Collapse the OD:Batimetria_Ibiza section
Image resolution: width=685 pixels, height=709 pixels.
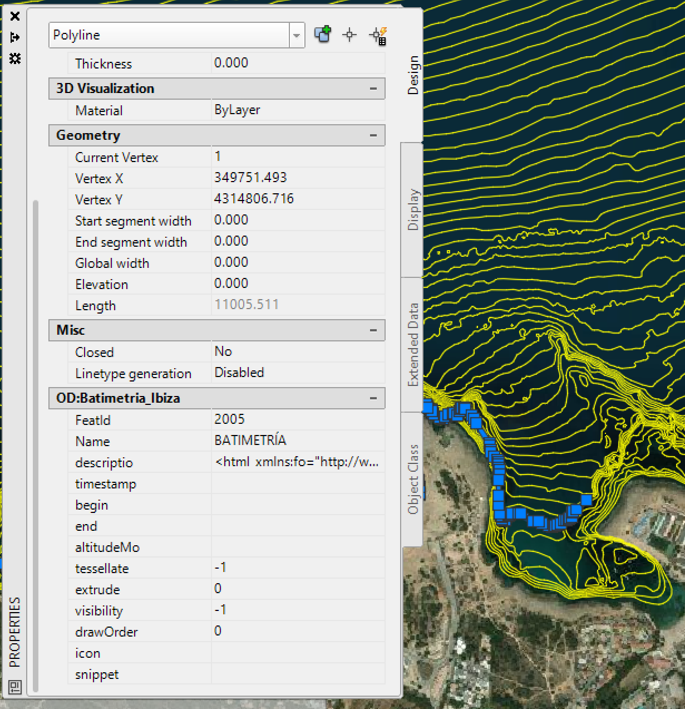coord(373,398)
